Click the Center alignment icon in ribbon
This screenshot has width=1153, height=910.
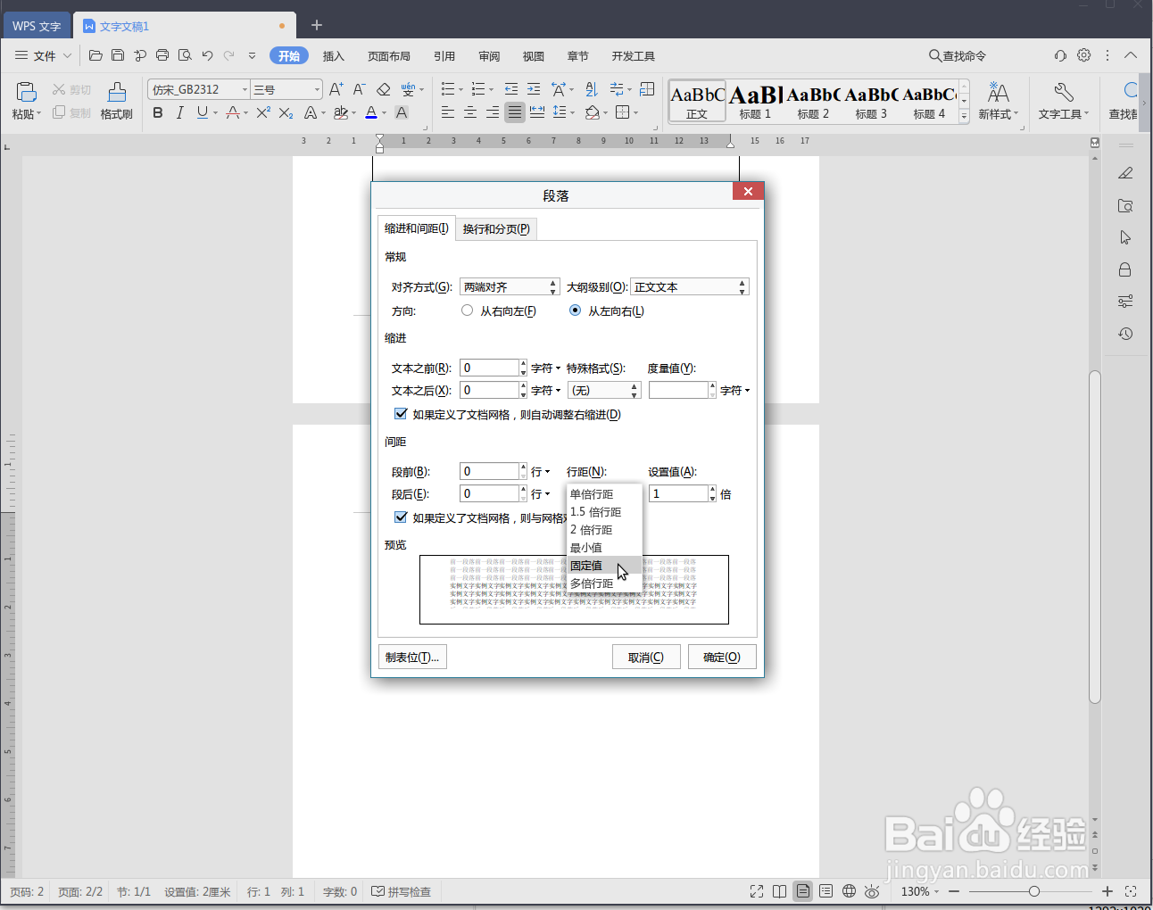point(470,112)
